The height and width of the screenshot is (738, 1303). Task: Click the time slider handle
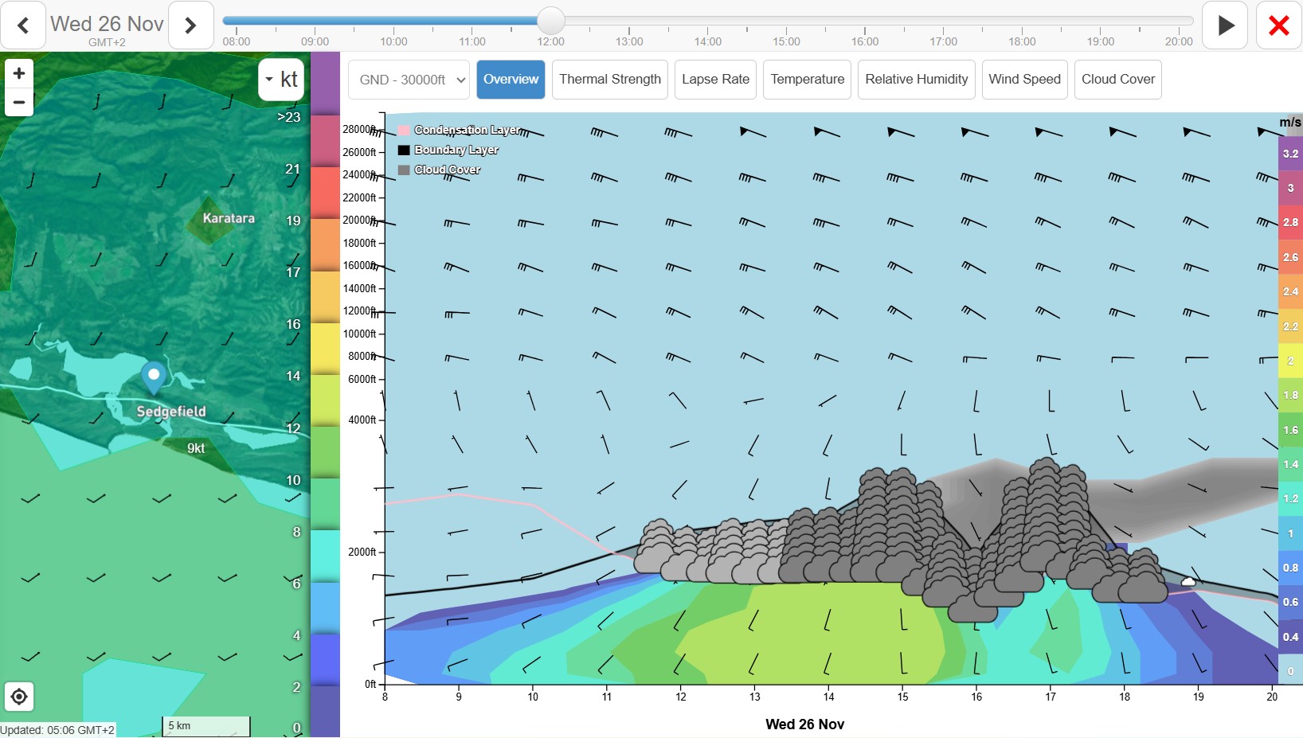[550, 21]
